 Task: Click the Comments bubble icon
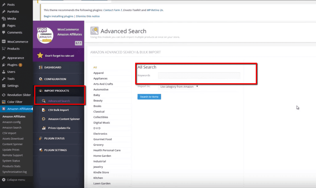pyautogui.click(x=4, y=32)
